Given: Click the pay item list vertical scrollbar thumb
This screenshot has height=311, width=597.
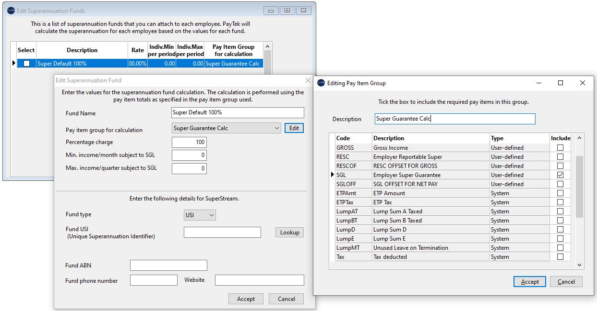Looking at the screenshot, I should pyautogui.click(x=579, y=187).
